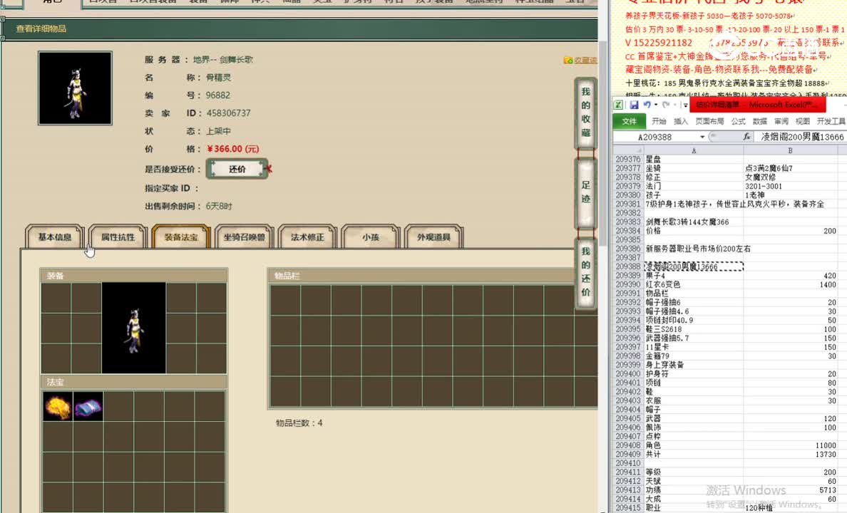Image resolution: width=847 pixels, height=513 pixels.
Task: Save the Excel workbook with floppy icon
Action: (634, 105)
